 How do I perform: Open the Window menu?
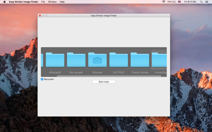point(52,2)
